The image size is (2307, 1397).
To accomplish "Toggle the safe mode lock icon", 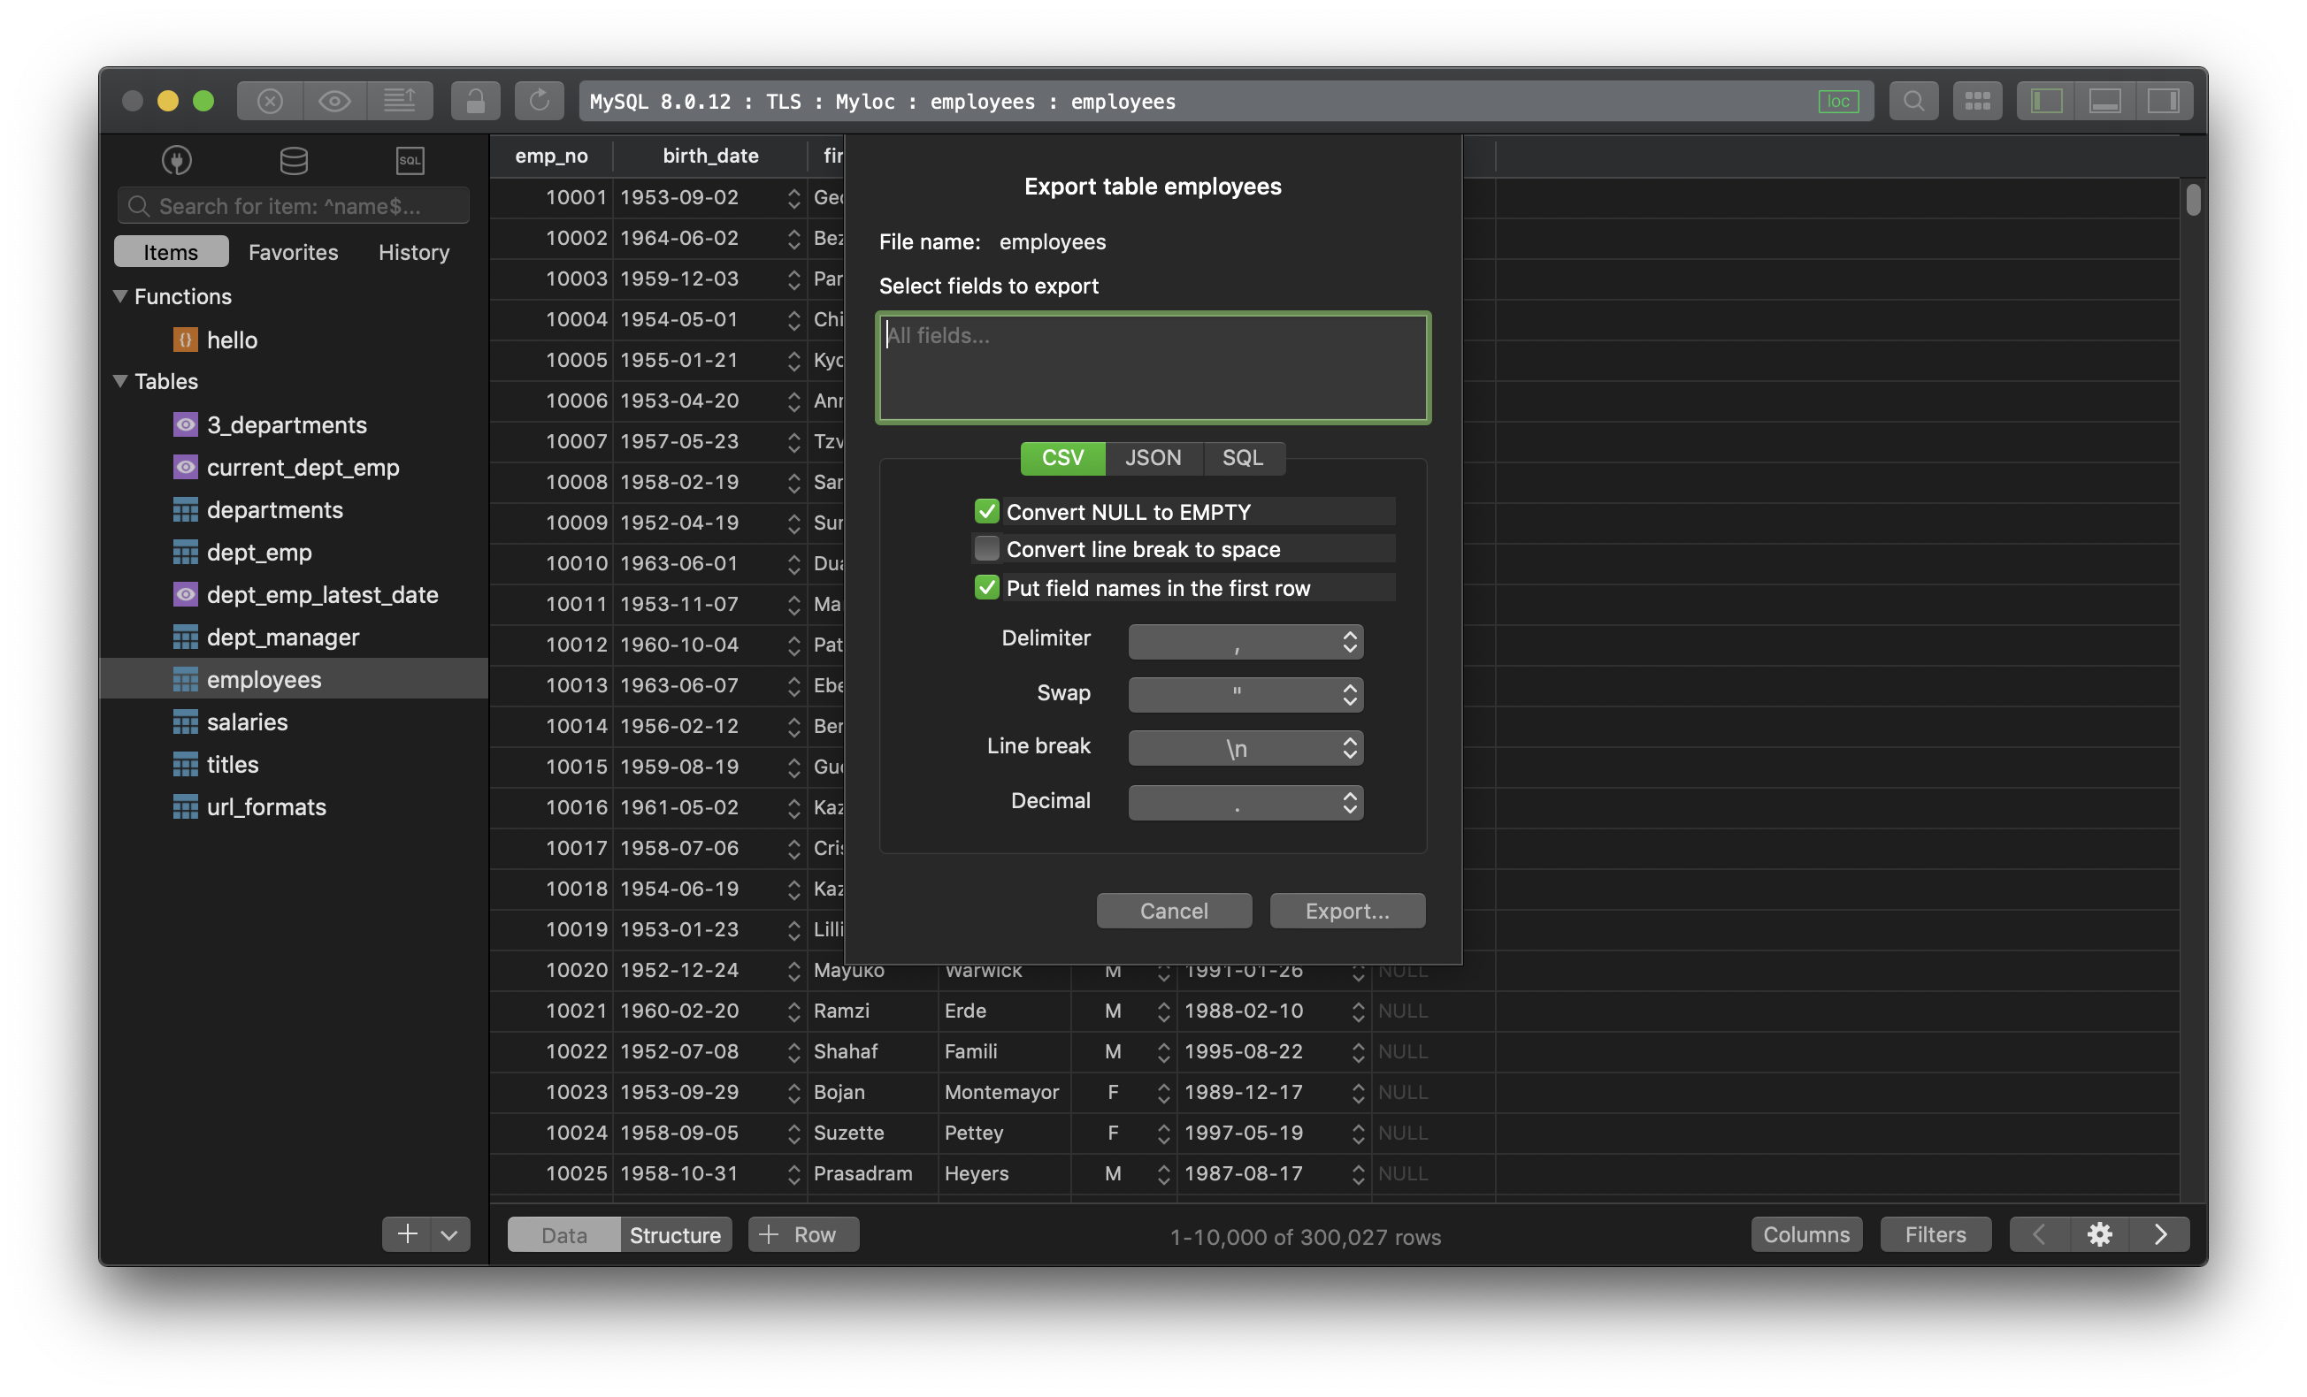I will (476, 101).
